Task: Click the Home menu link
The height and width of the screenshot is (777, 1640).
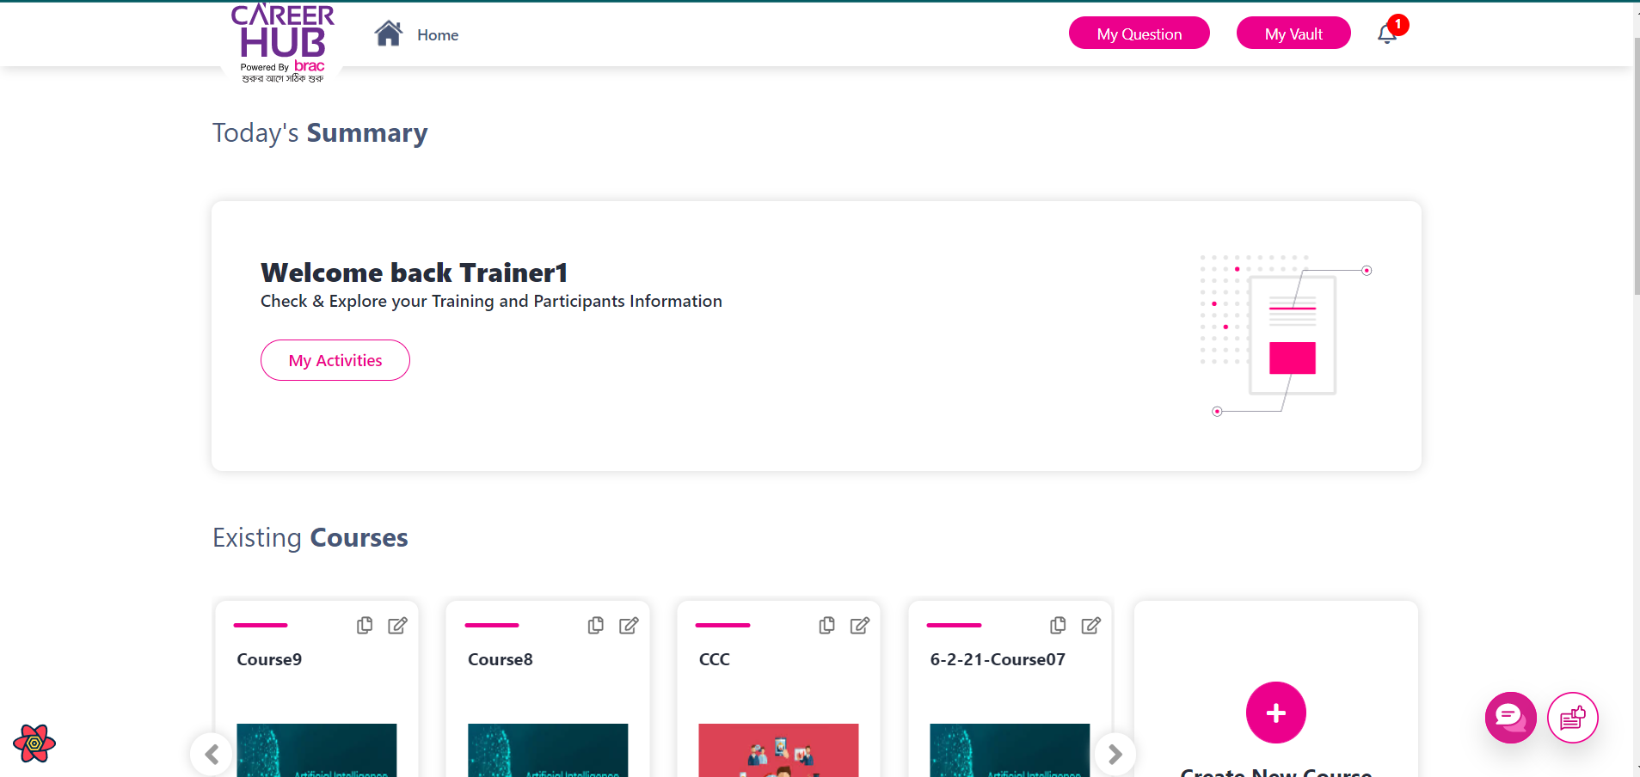Action: (438, 35)
